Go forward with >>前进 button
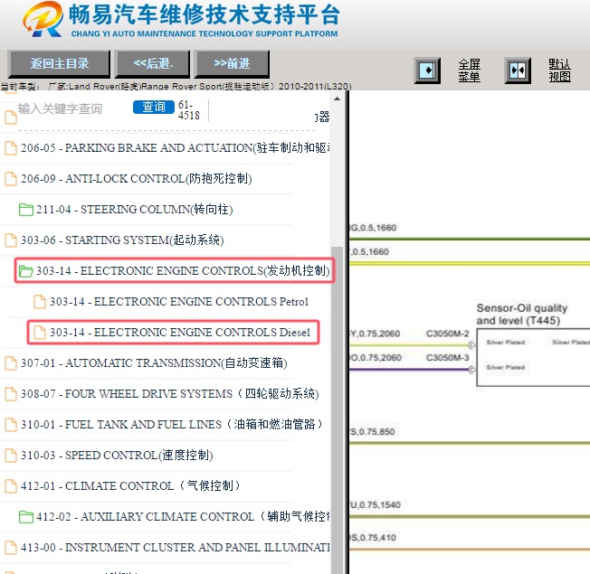 [x=232, y=63]
